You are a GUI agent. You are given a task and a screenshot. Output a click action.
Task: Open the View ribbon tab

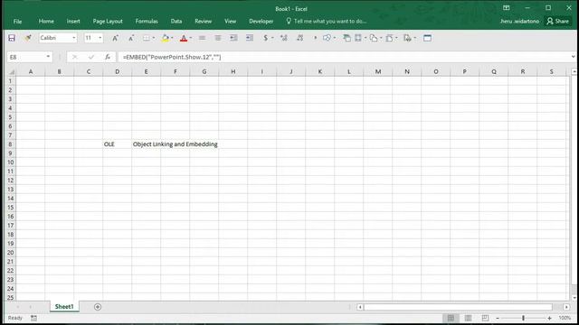pos(230,22)
